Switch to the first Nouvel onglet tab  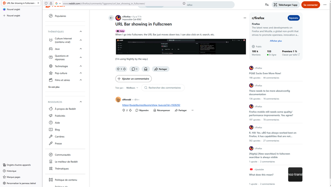13,9
